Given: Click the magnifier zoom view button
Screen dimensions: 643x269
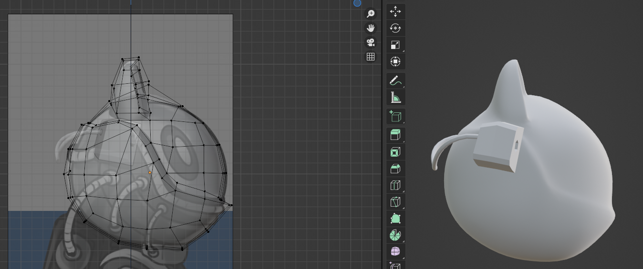Looking at the screenshot, I should click(x=371, y=14).
